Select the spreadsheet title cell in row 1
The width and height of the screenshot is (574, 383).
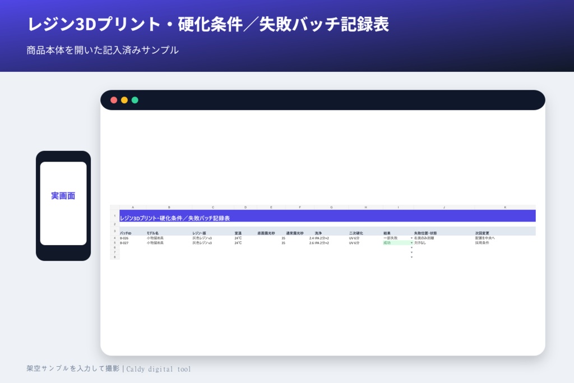point(327,216)
